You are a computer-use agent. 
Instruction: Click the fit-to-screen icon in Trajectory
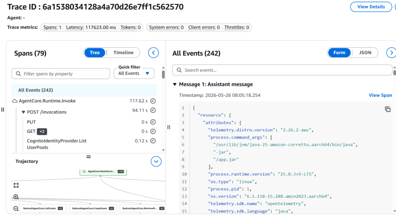click(x=16, y=185)
